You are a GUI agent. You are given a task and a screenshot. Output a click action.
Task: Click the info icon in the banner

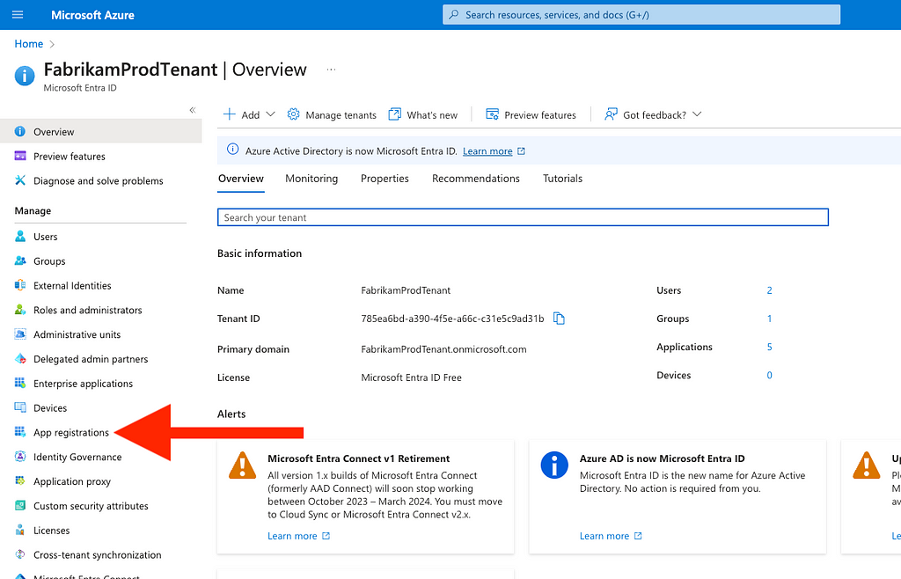[x=232, y=150]
